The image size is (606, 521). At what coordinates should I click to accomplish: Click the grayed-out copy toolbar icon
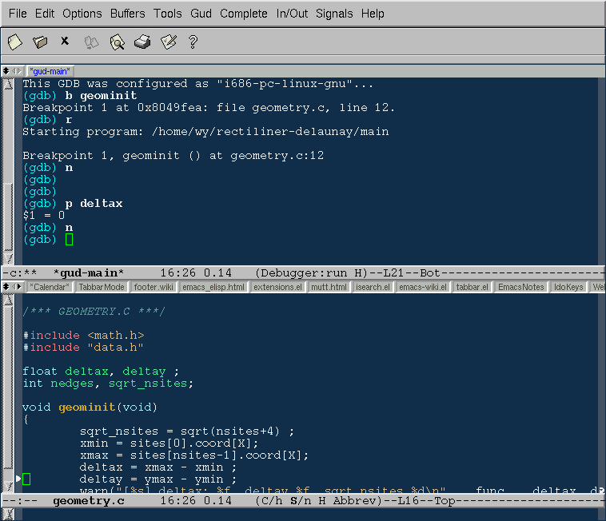pos(91,42)
